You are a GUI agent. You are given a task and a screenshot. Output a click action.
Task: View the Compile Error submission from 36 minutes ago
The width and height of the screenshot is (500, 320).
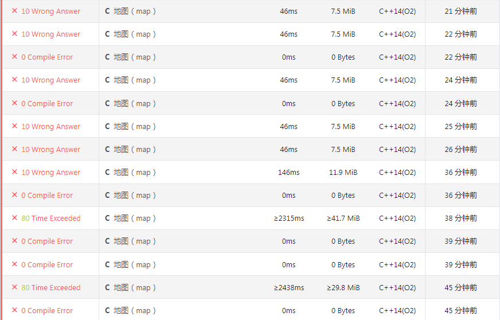[x=47, y=195]
